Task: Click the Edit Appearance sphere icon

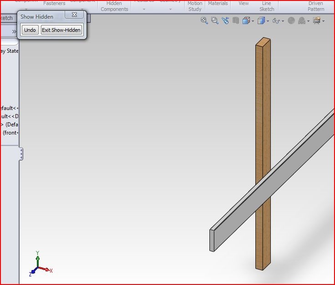Action: coord(291,21)
